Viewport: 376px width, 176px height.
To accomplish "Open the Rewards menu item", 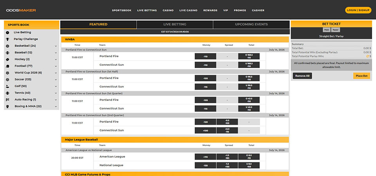I will click(x=210, y=10).
